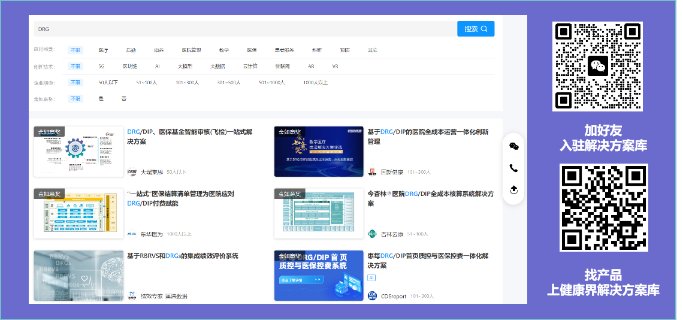The image size is (683, 320).
Task: Click the blue 搜索 search button
Action: pyautogui.click(x=476, y=29)
